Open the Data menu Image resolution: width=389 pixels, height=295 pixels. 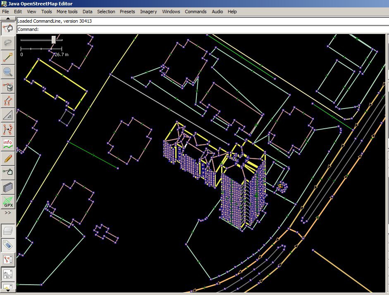(x=87, y=12)
